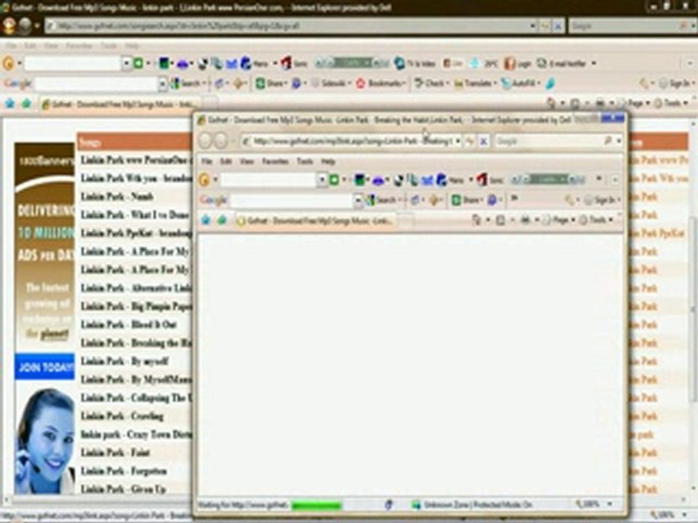Click Back button in popup window

coord(206,141)
